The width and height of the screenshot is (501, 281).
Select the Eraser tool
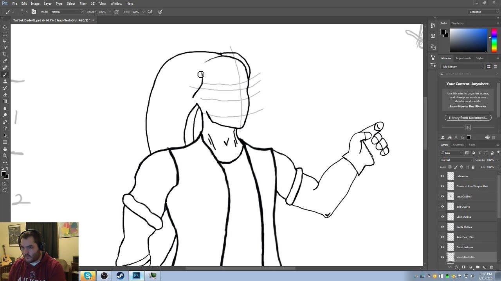tap(5, 95)
